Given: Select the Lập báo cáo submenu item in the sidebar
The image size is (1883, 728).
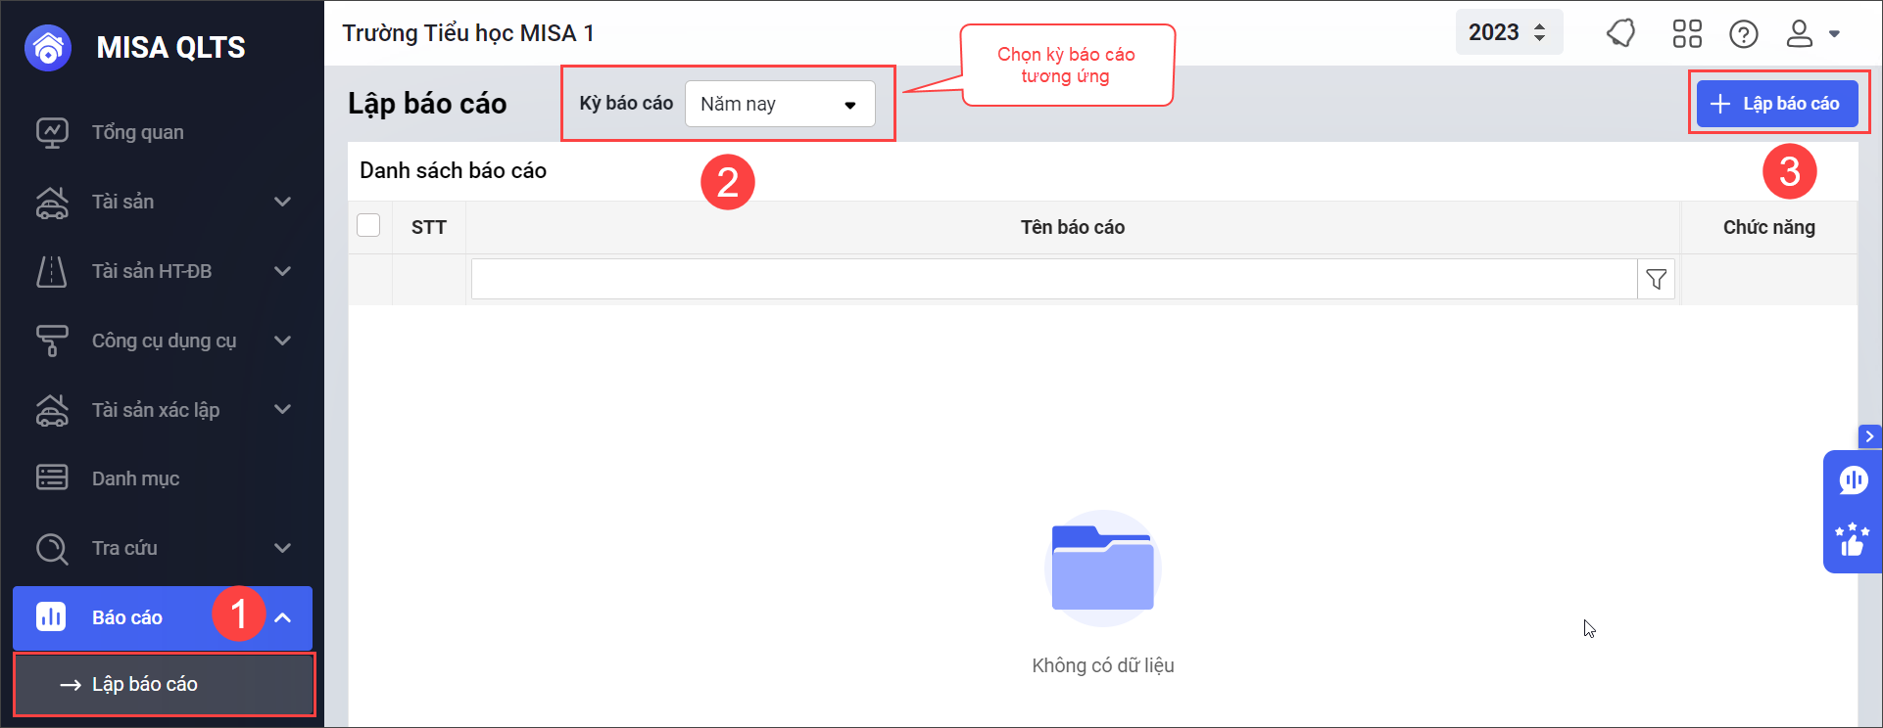Looking at the screenshot, I should click(x=145, y=684).
